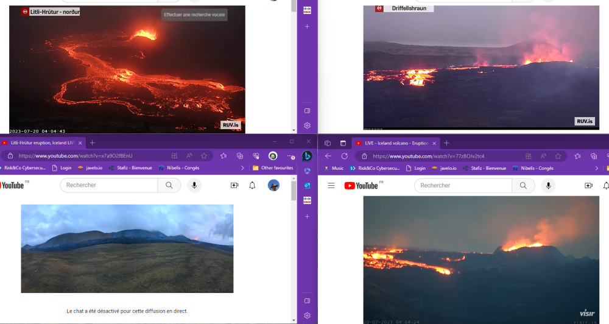Image resolution: width=609 pixels, height=324 pixels.
Task: Open the YouTube hamburger guide menu
Action: point(331,186)
